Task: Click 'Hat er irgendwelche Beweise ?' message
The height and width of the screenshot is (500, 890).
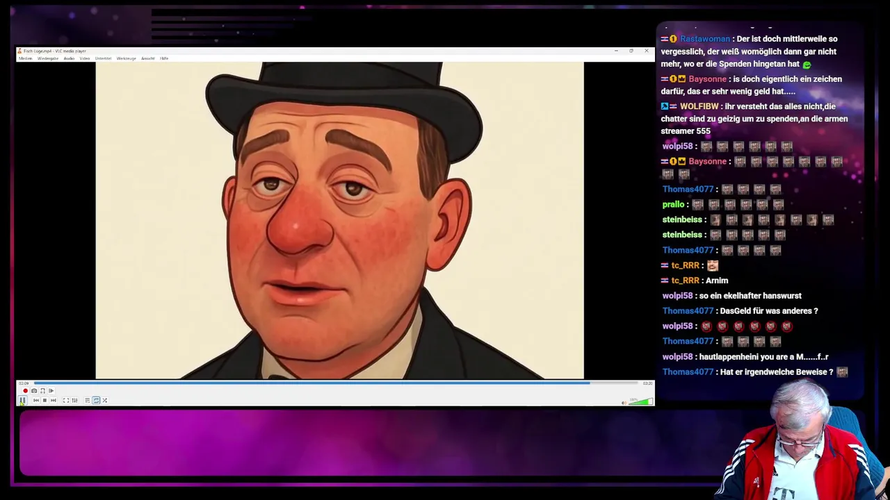Action: 777,372
